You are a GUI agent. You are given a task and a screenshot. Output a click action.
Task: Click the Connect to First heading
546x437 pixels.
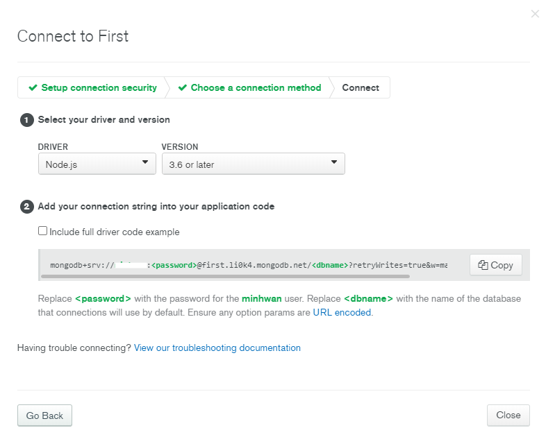coord(73,36)
